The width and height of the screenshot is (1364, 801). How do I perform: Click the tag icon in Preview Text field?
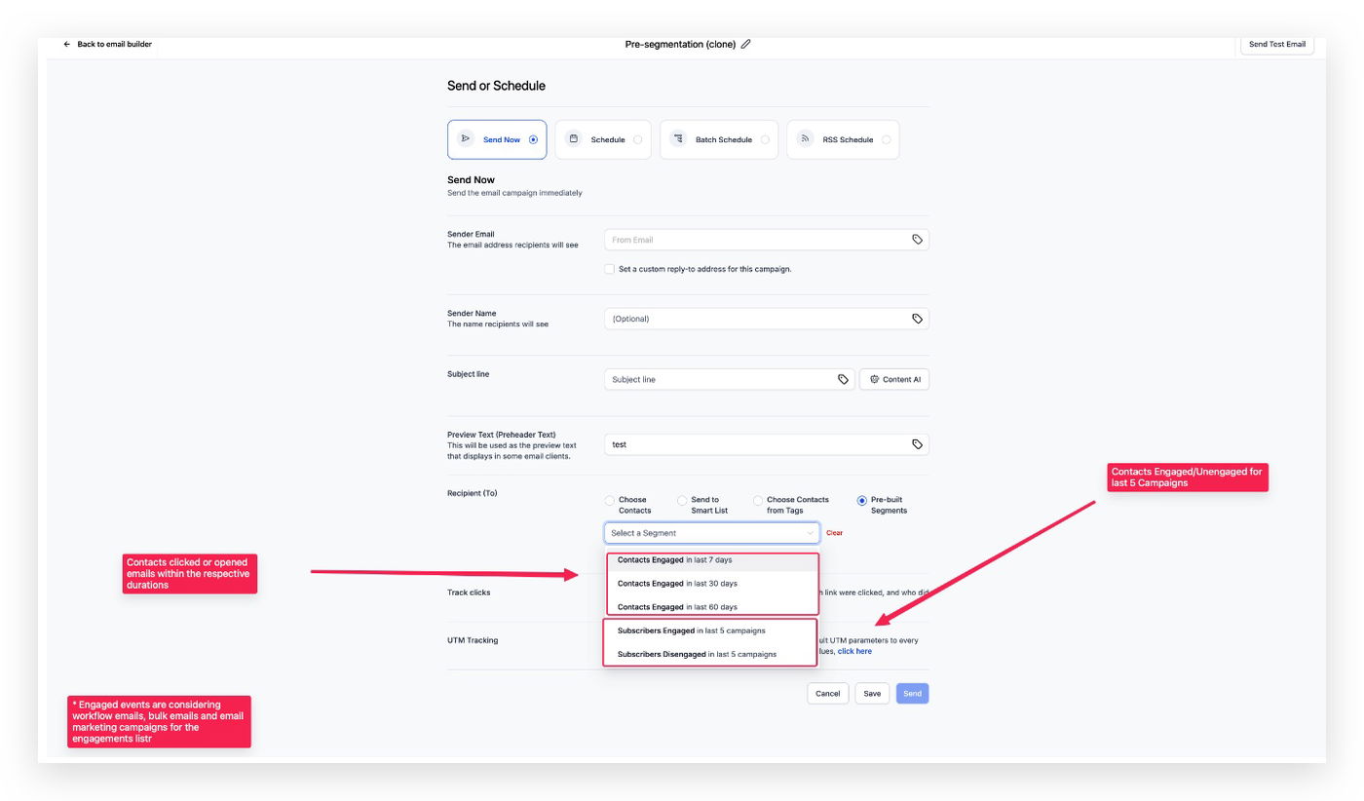(917, 444)
